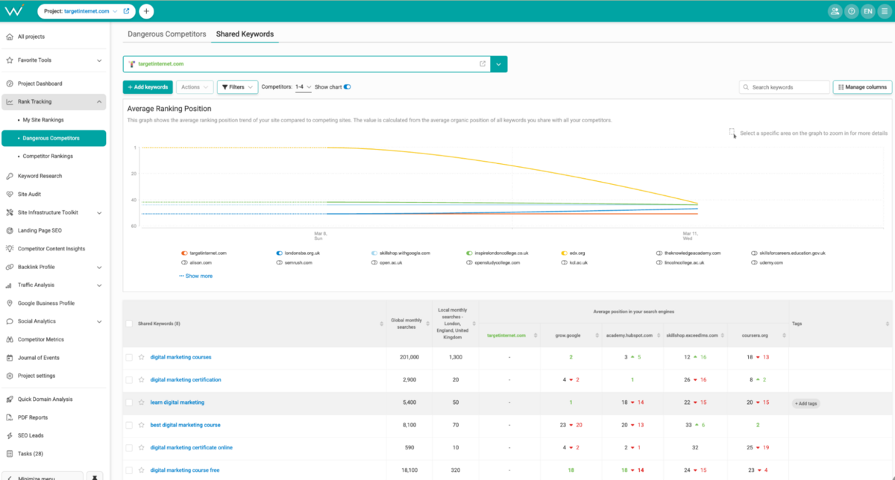Click the Search keywords input field
Viewport: 895px width, 480px height.
pos(784,87)
